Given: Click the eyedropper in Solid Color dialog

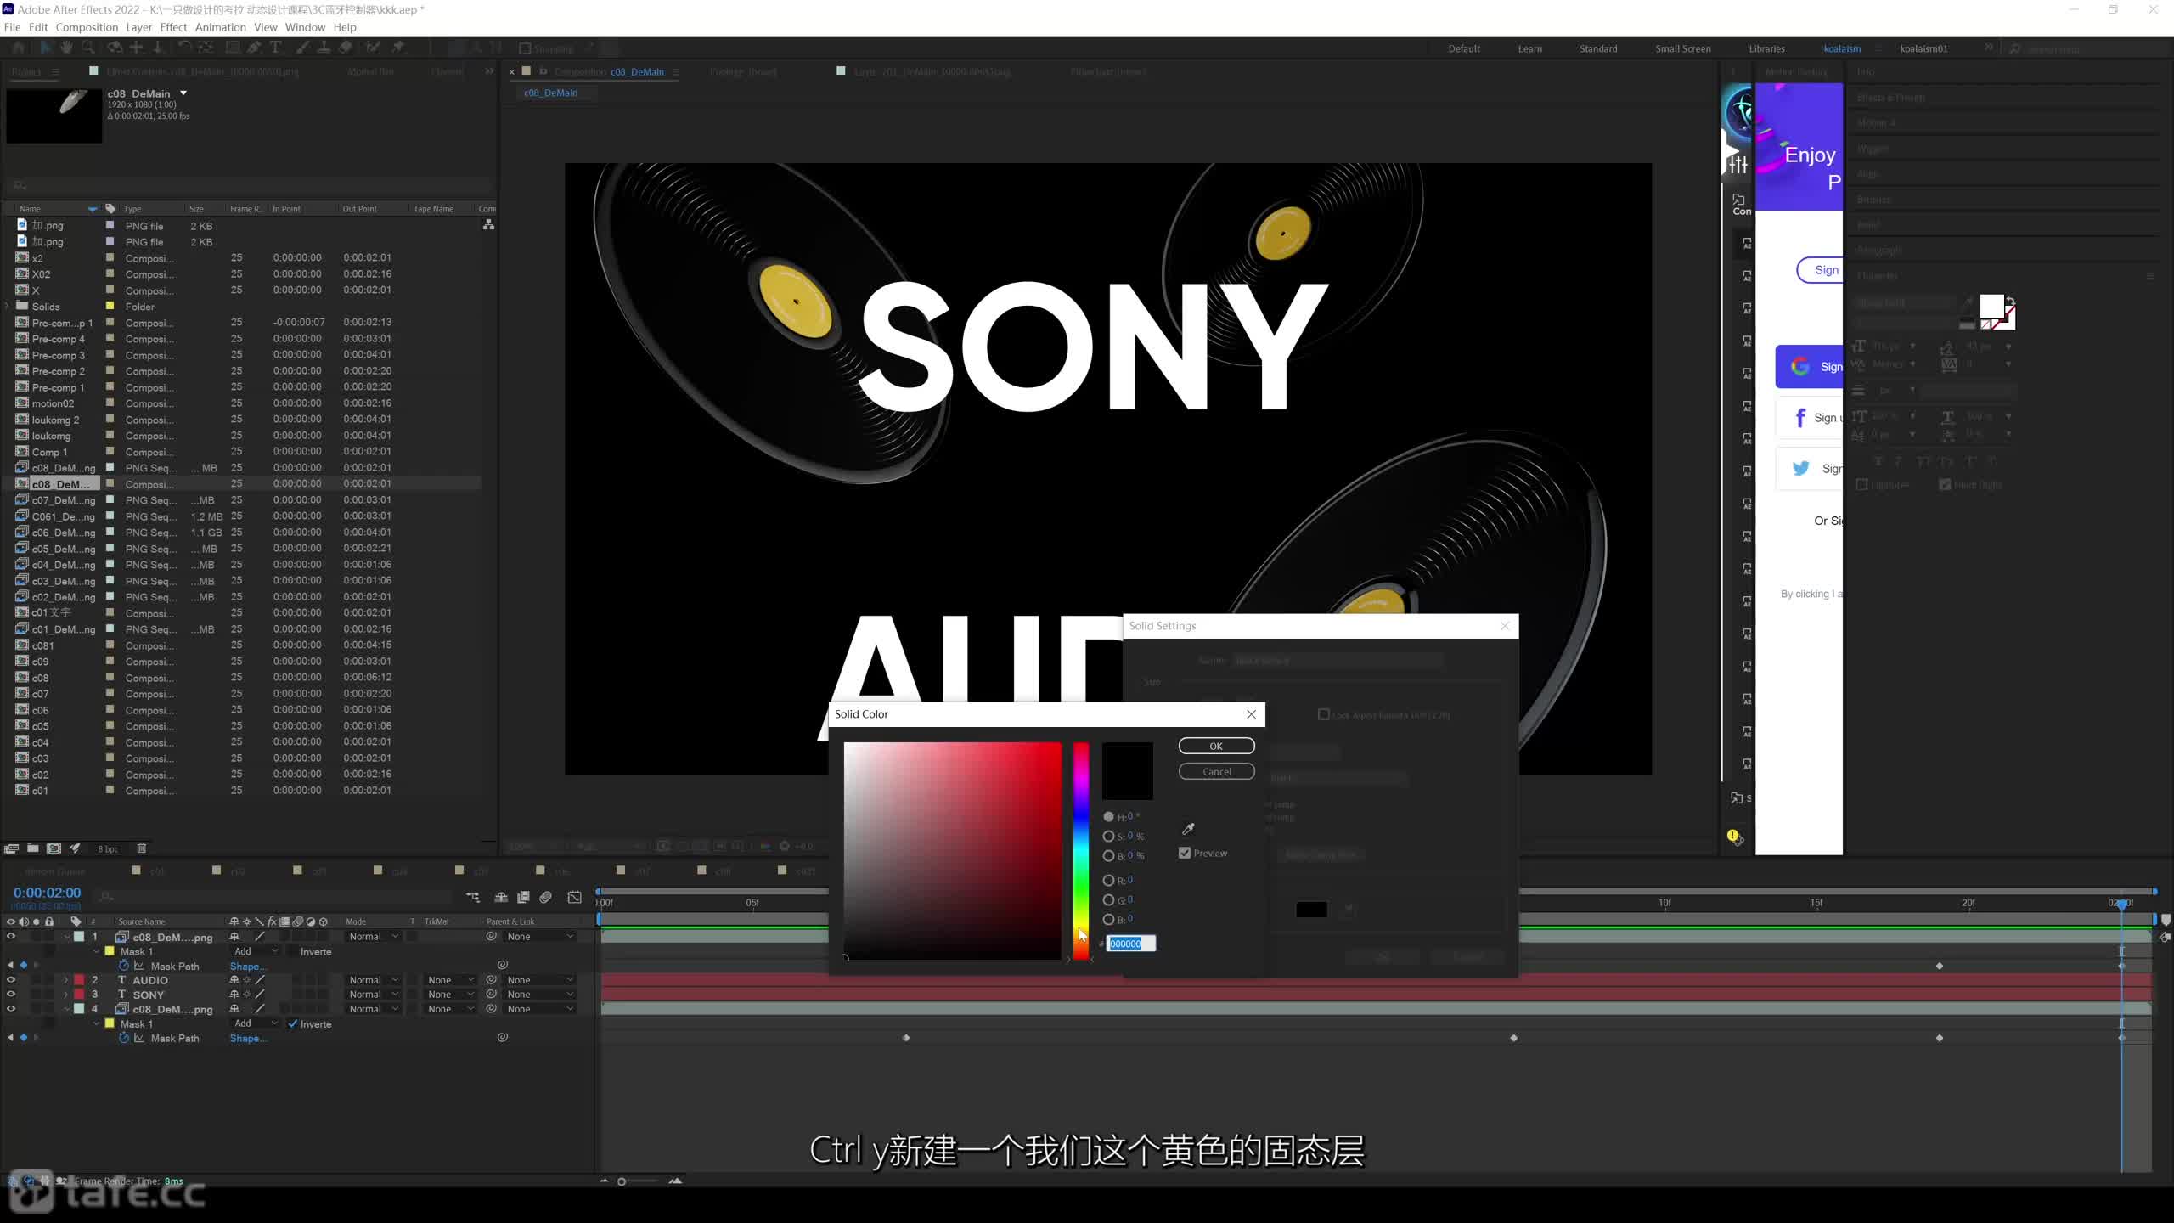Looking at the screenshot, I should pos(1188,829).
